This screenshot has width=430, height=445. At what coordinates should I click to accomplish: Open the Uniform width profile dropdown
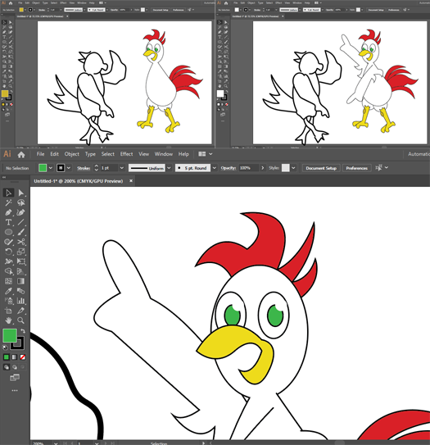click(x=169, y=168)
